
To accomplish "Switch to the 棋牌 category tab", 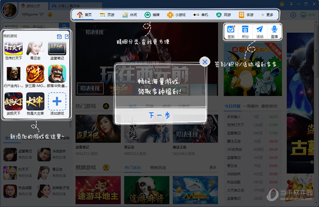I will pyautogui.click(x=152, y=15).
